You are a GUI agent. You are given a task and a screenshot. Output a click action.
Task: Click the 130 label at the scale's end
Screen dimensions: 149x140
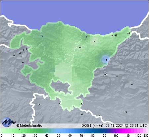(x=146, y=136)
